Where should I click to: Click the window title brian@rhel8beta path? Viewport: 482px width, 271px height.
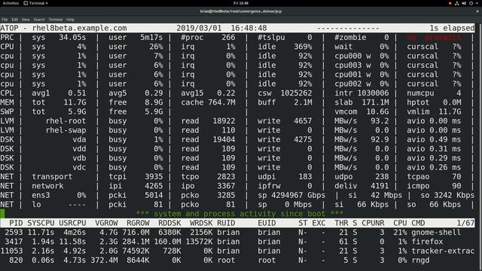point(241,11)
